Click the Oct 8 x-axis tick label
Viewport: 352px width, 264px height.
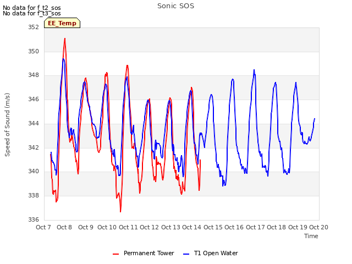[64, 227]
